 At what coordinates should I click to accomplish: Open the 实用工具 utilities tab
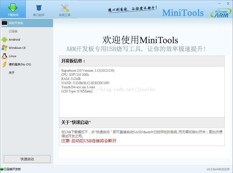[x=65, y=9]
